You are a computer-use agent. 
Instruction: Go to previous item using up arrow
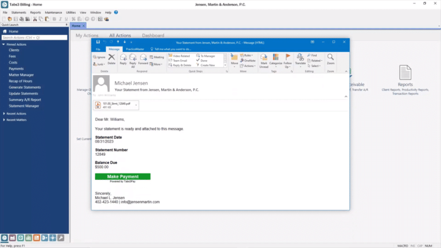coord(118,42)
